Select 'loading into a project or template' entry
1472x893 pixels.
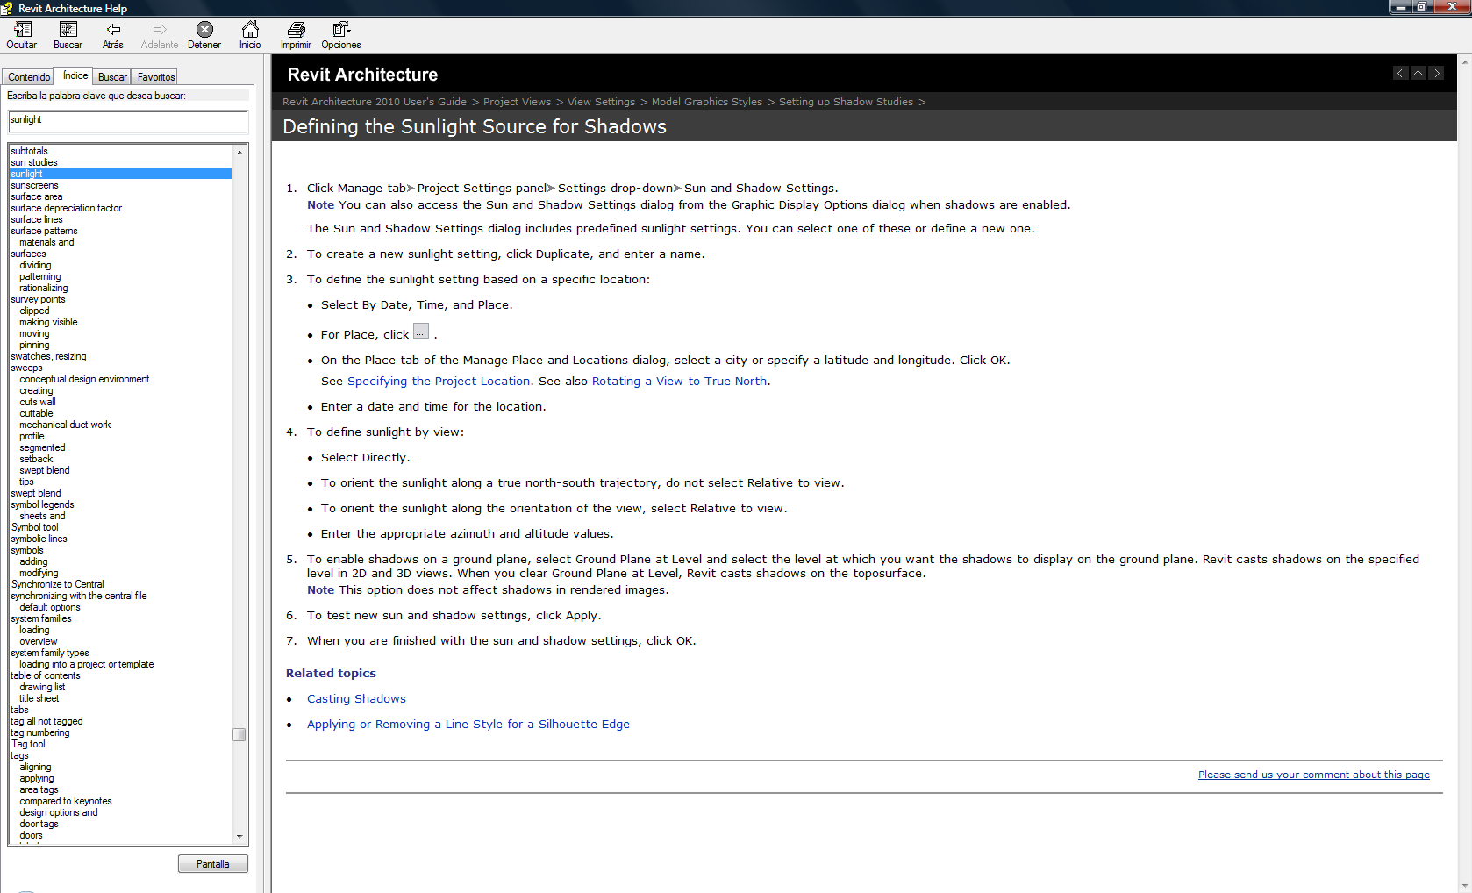(x=87, y=664)
